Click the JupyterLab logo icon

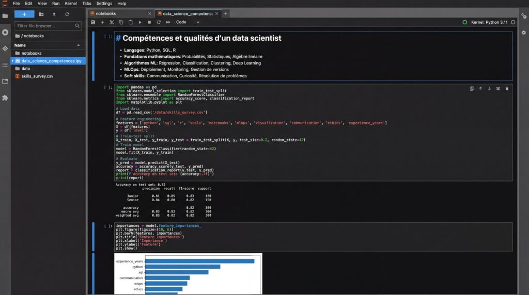click(x=5, y=3)
